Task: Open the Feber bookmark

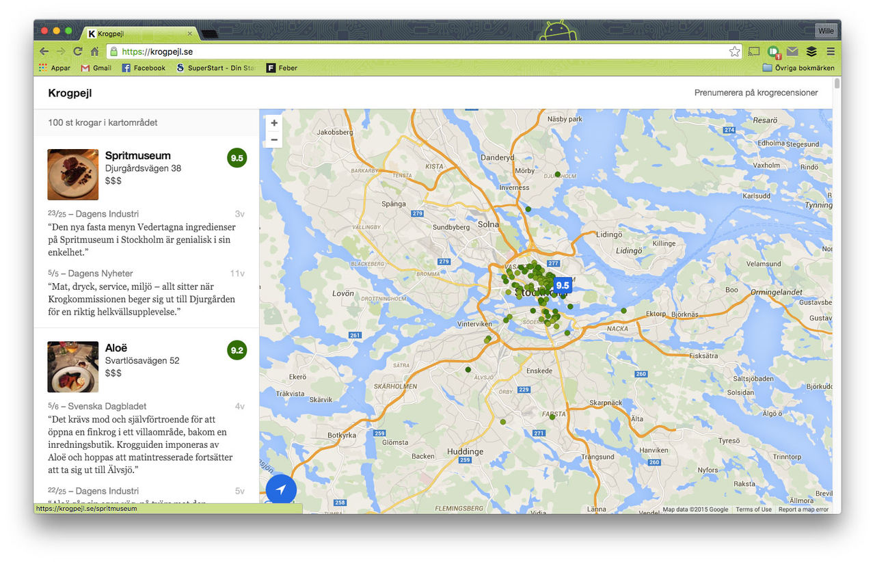Action: tap(282, 68)
